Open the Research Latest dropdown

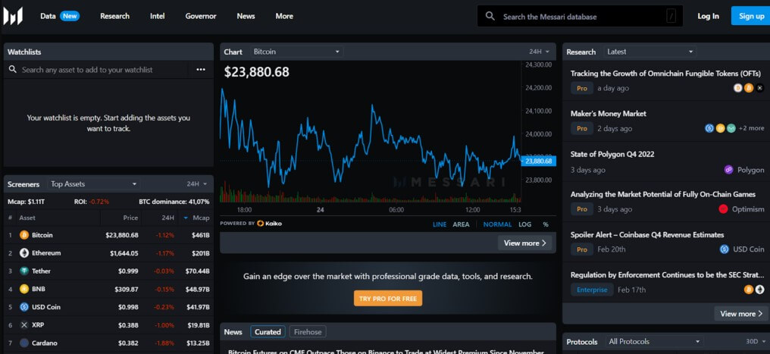pos(650,52)
